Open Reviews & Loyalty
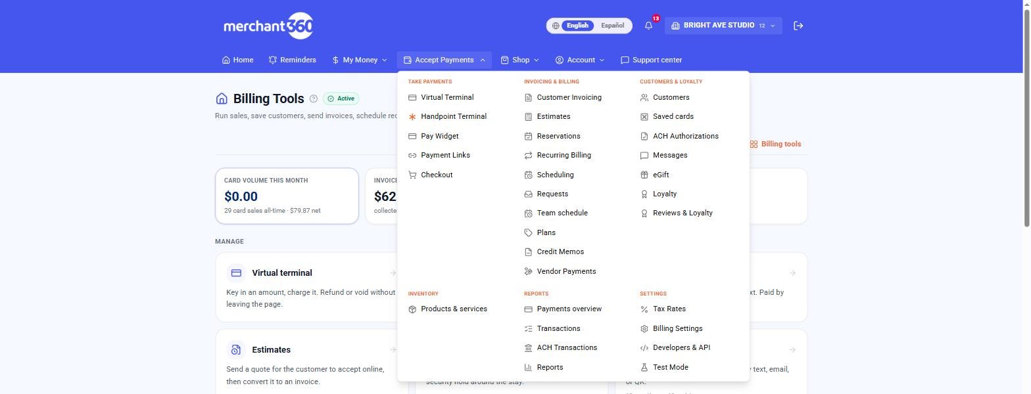 (x=683, y=213)
